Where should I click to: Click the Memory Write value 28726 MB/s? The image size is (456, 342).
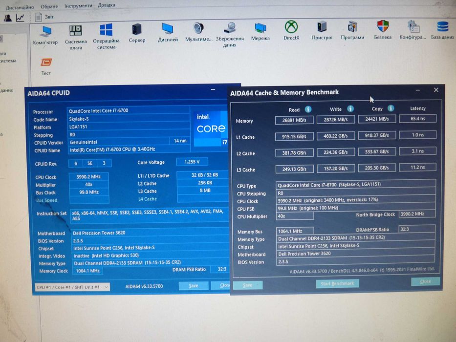[336, 120]
